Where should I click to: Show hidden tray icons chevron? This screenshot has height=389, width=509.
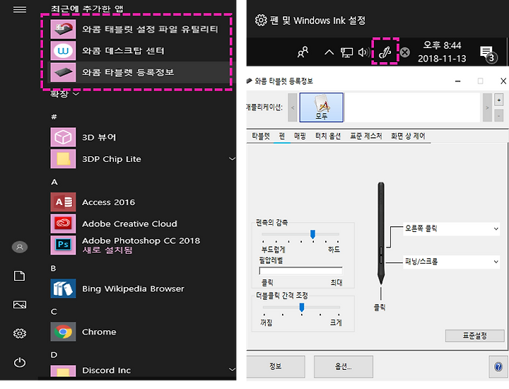(329, 52)
